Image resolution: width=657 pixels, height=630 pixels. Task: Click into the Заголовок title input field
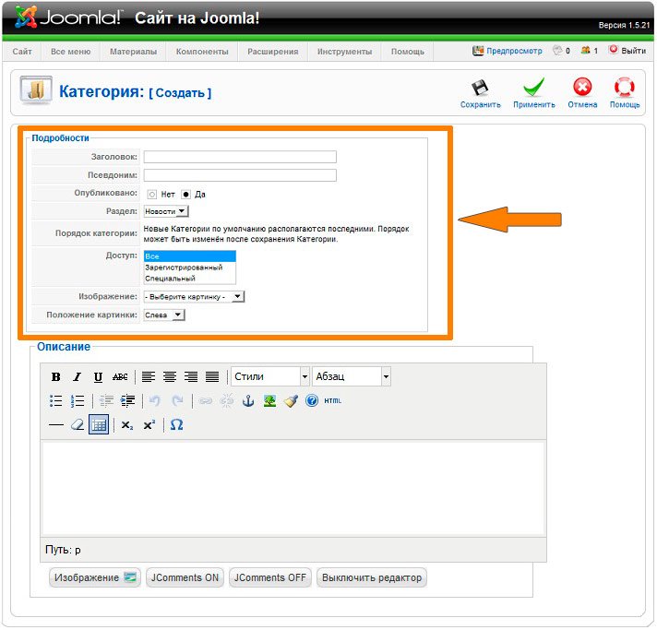coord(240,157)
